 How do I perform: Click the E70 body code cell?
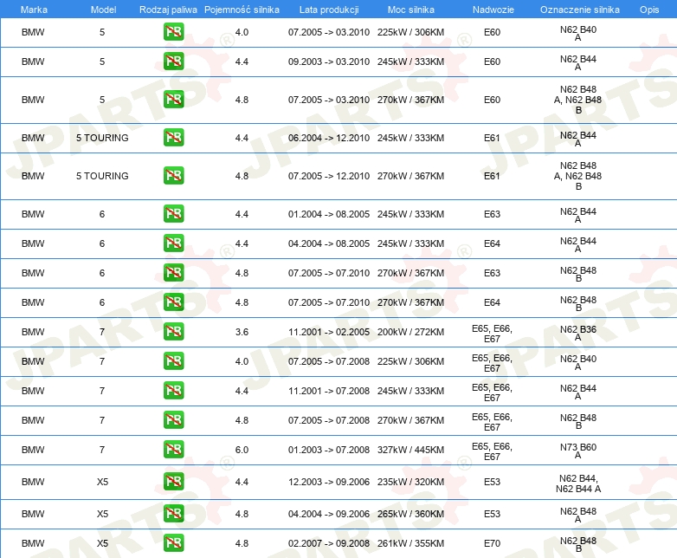pos(492,543)
